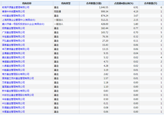The image size is (164, 115).
Task: Select share count 15.43
Action: (x=105, y=45)
